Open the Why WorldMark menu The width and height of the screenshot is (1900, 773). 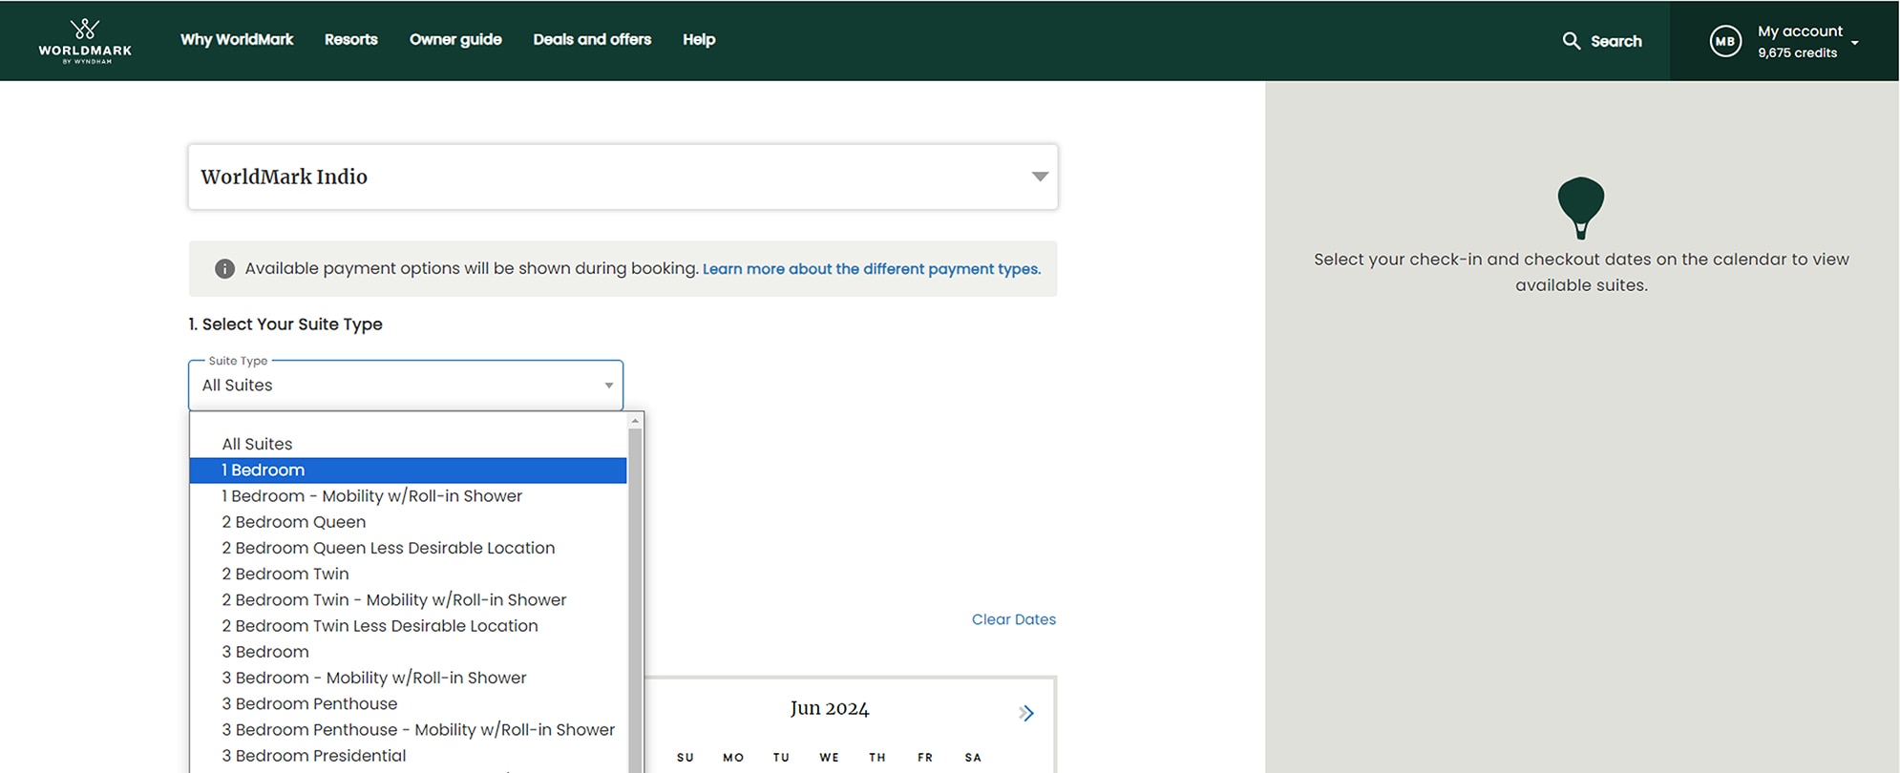point(237,39)
